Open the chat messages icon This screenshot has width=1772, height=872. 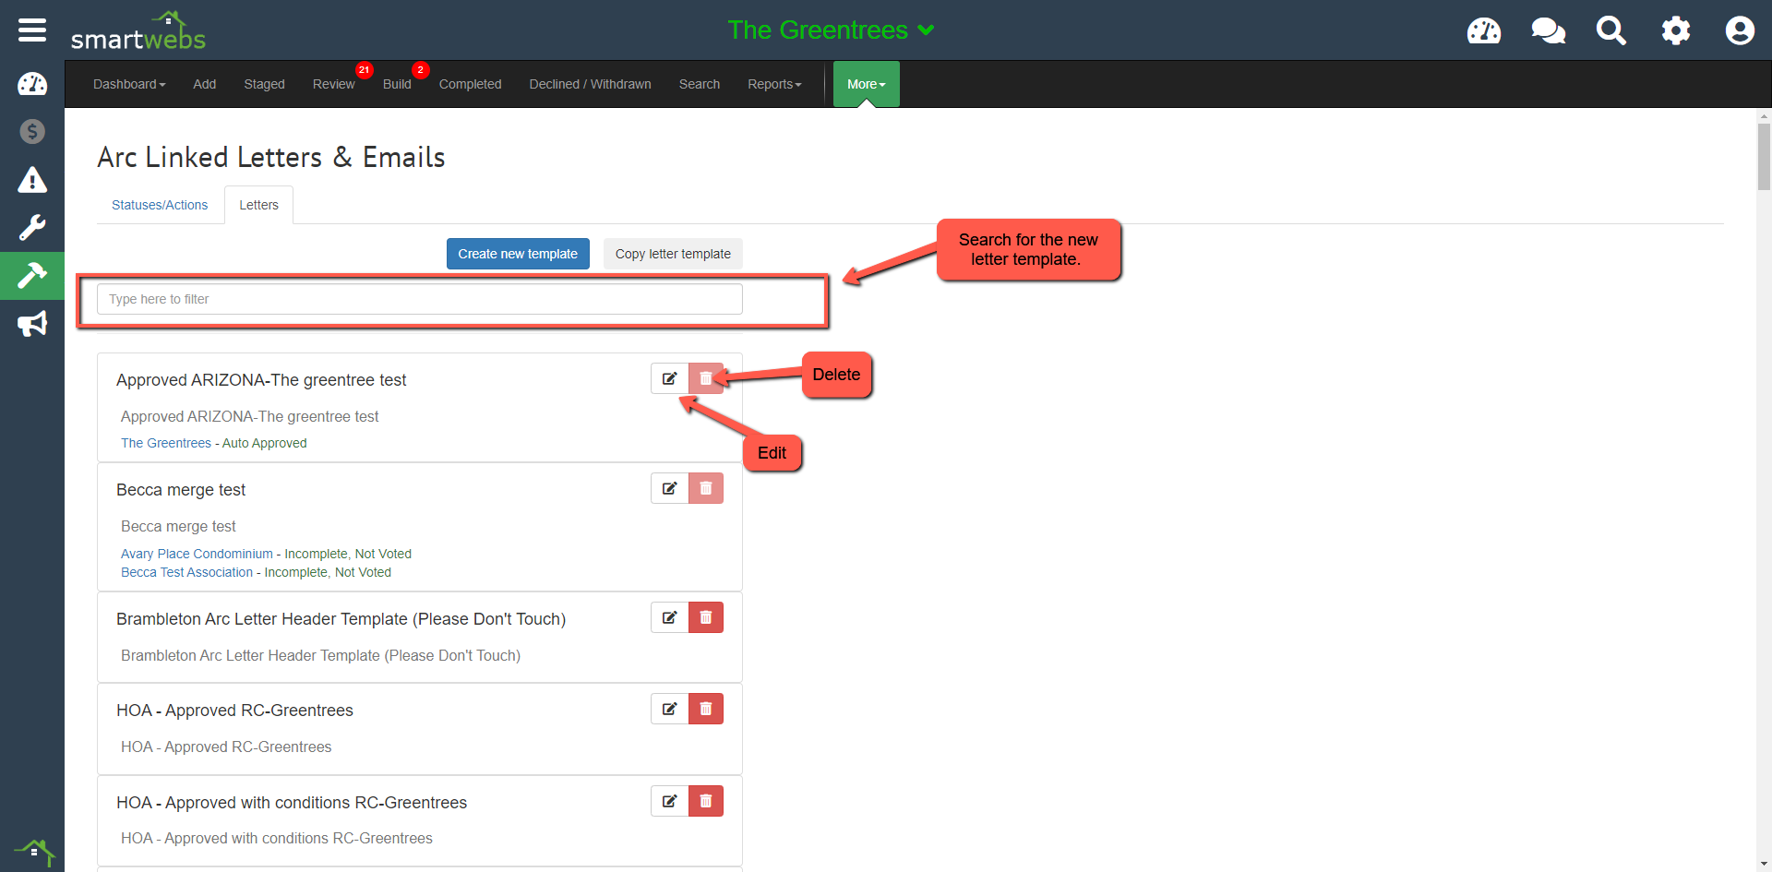coord(1548,30)
